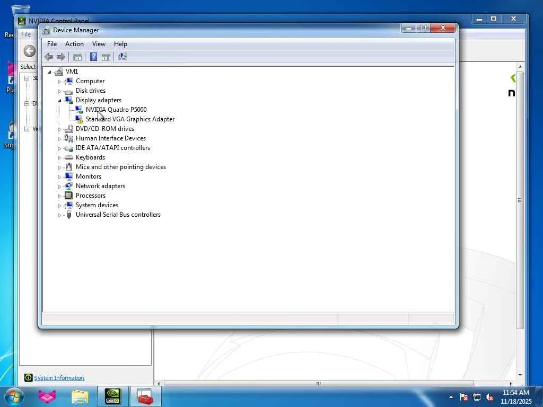Expand the System devices category

click(59, 206)
